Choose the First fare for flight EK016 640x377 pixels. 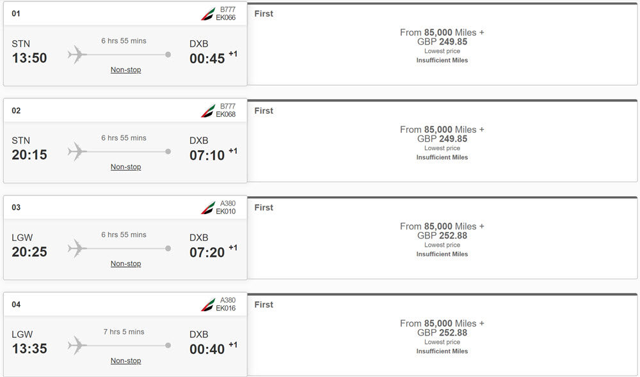(x=442, y=335)
